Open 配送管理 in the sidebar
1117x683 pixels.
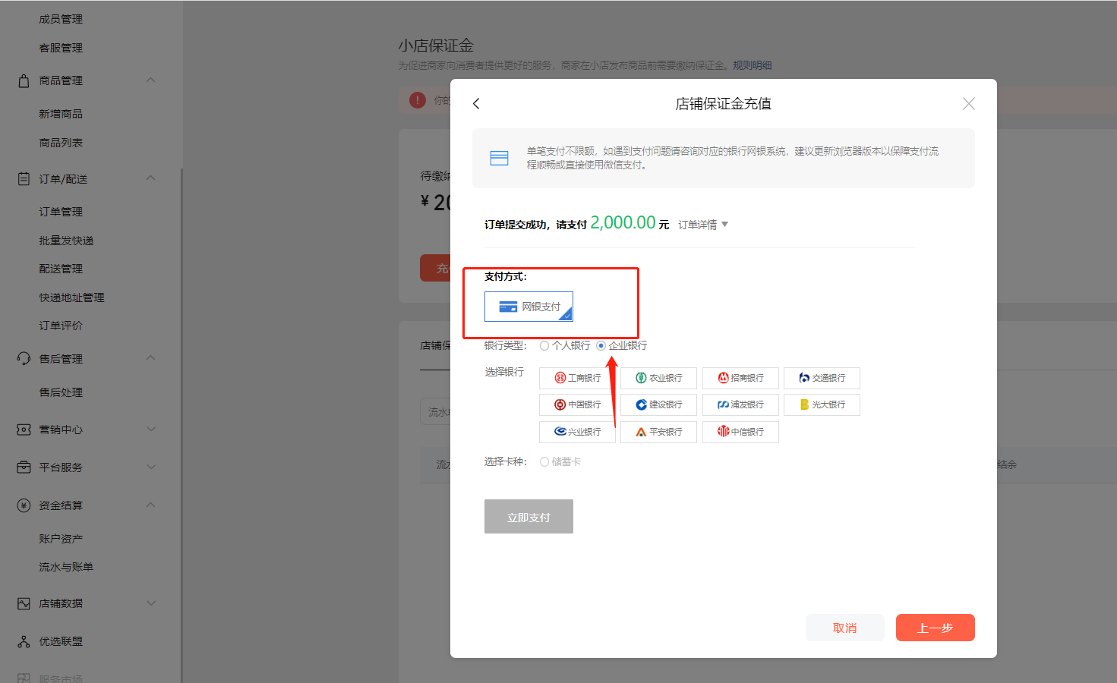point(61,269)
